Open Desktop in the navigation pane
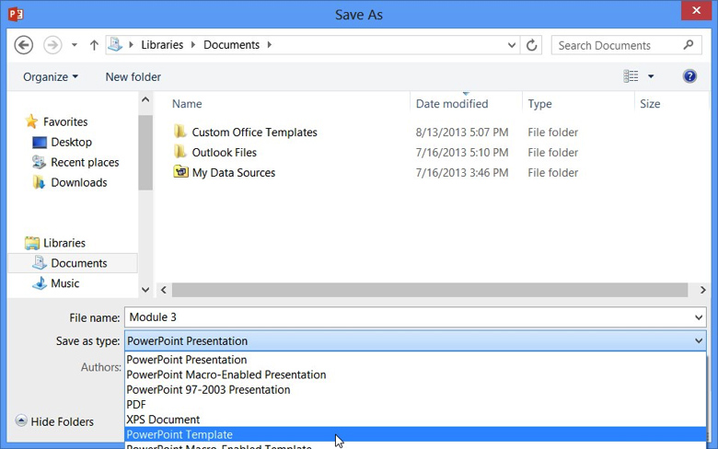 72,143
